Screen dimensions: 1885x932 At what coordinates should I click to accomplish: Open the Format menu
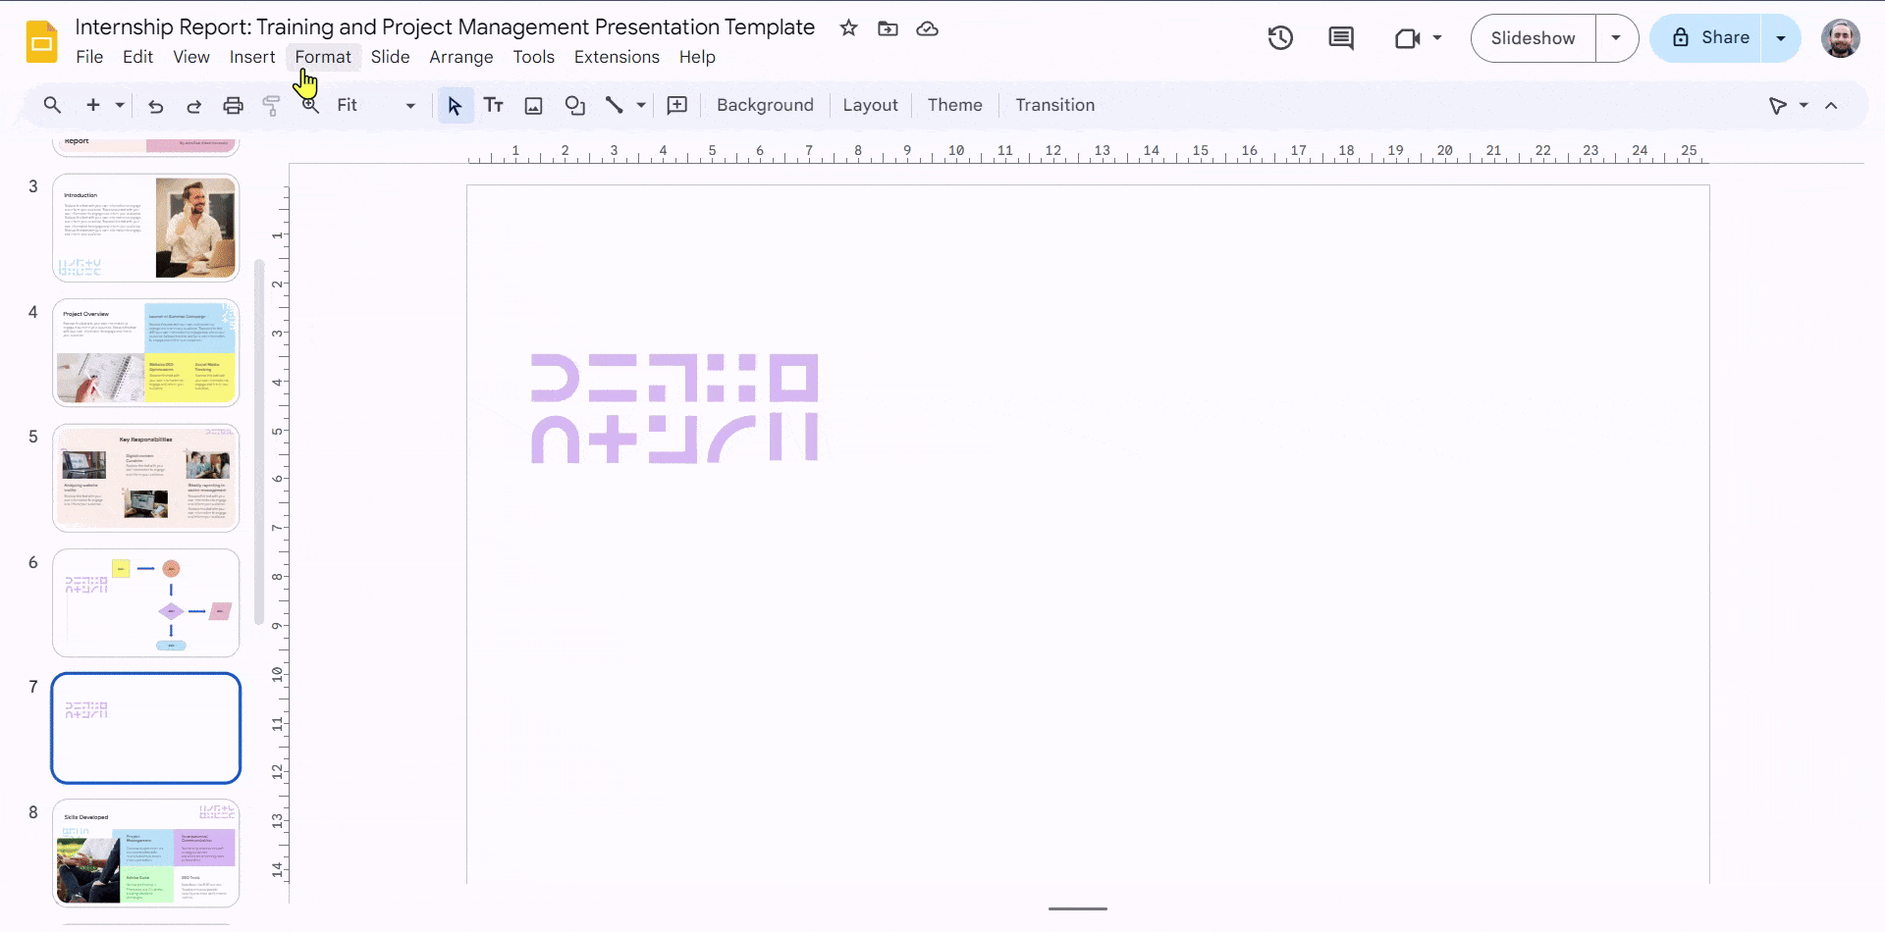pos(323,57)
